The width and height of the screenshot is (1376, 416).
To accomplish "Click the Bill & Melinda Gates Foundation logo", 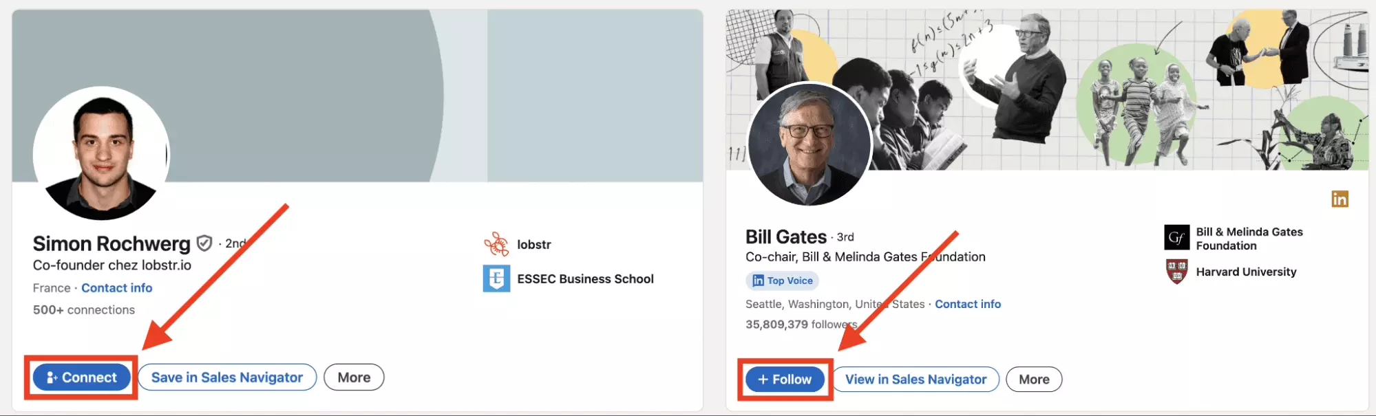I will tap(1177, 238).
